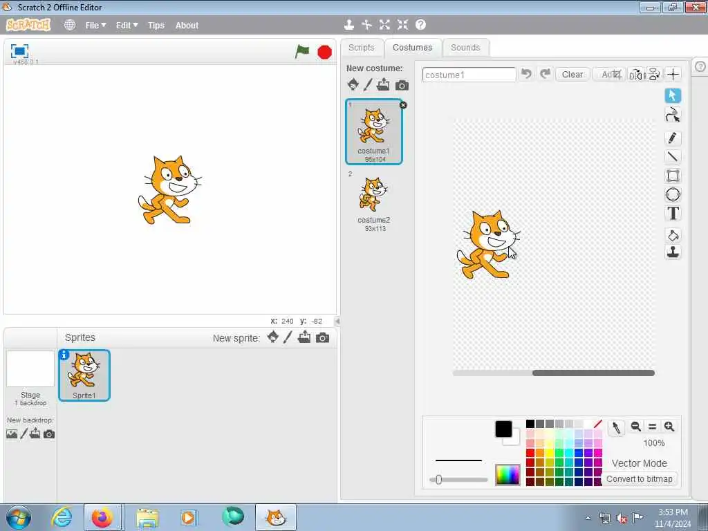
Task: Select the arrow Select tool
Action: tap(673, 95)
